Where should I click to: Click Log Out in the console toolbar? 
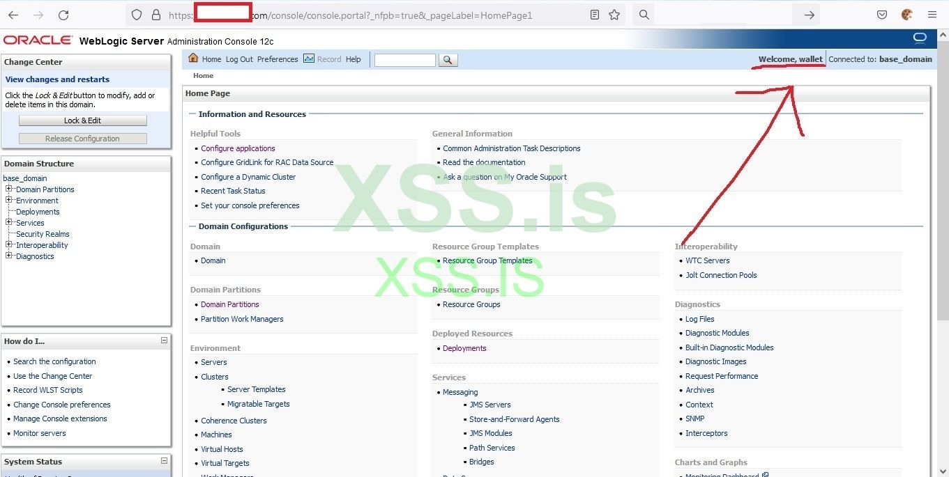[239, 59]
